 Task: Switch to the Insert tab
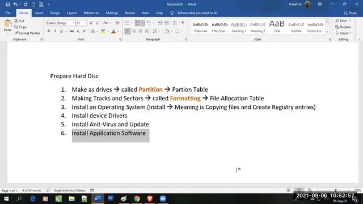(39, 13)
